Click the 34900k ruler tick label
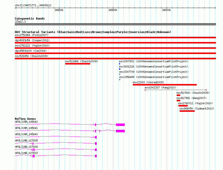Screen dimensions: 223x170 point(166,10)
